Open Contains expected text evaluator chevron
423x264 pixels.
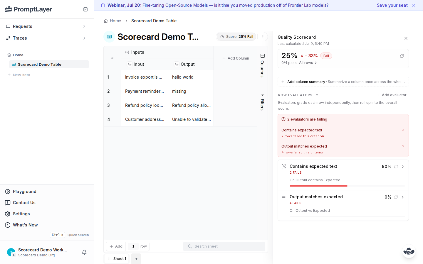(403, 167)
